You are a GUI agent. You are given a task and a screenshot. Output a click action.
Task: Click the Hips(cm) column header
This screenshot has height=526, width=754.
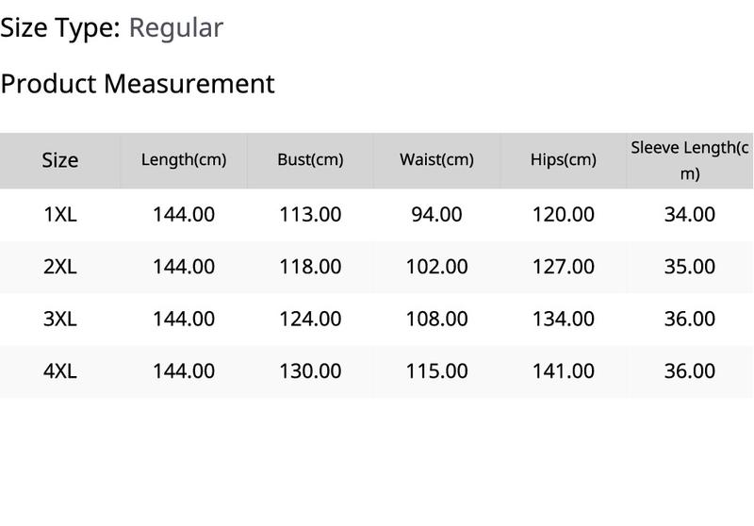point(563,159)
